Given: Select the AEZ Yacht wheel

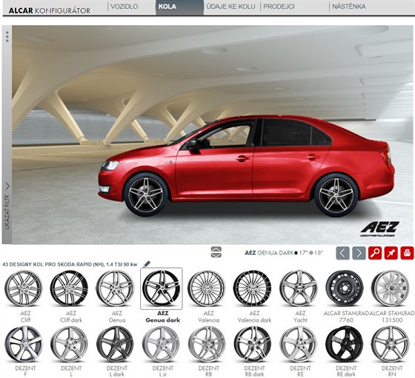Looking at the screenshot, I should pyautogui.click(x=299, y=288).
